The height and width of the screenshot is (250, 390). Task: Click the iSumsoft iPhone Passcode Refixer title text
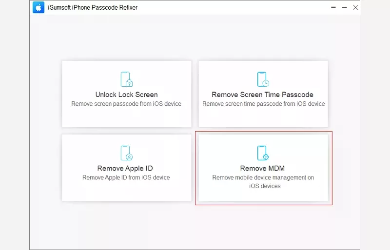point(93,8)
